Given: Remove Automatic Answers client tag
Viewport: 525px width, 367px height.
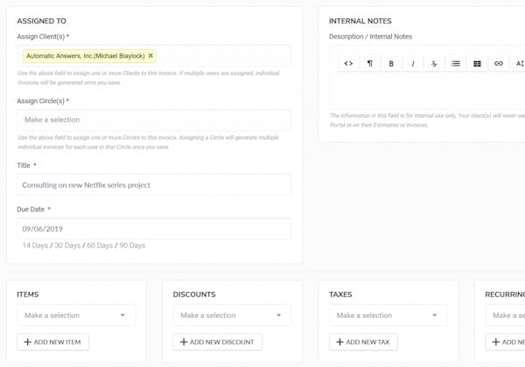Looking at the screenshot, I should [150, 55].
